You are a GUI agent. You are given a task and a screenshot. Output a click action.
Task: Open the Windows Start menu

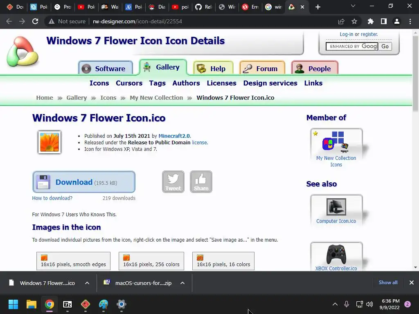13,304
